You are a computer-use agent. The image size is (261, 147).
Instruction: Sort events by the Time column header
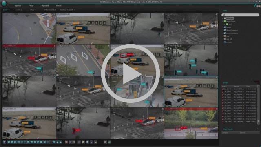(x=248, y=86)
